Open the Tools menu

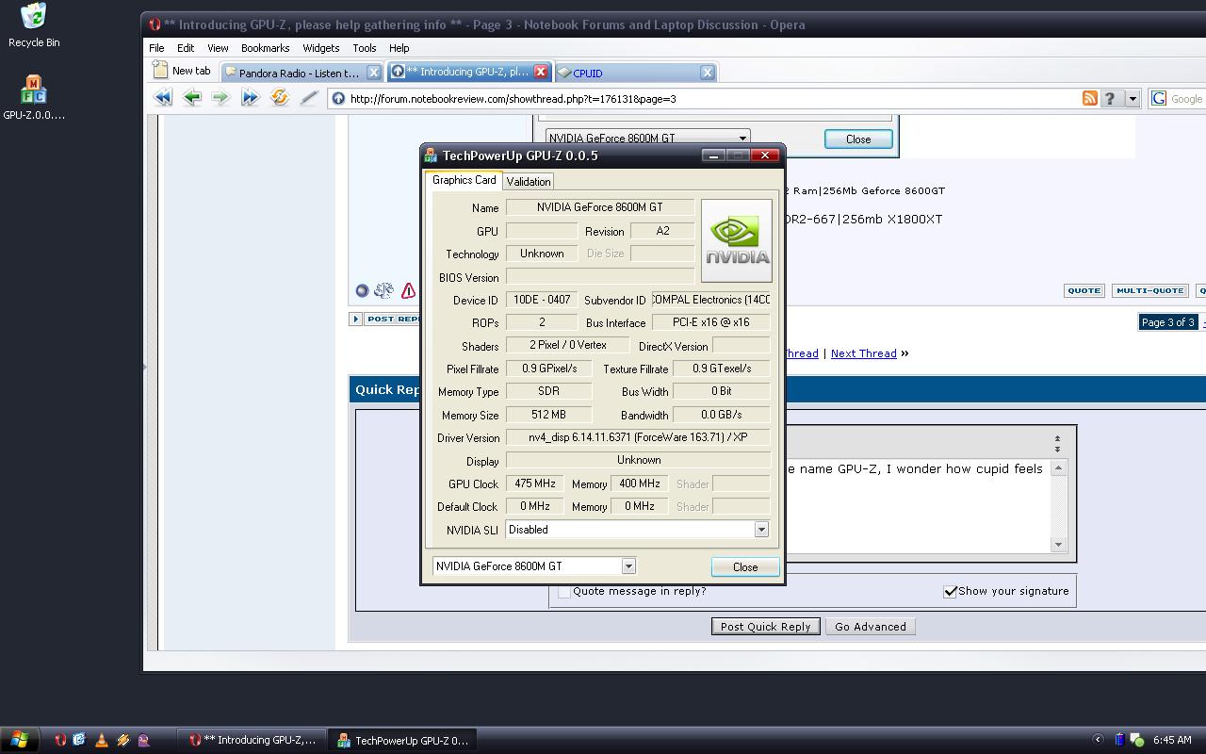tap(364, 48)
